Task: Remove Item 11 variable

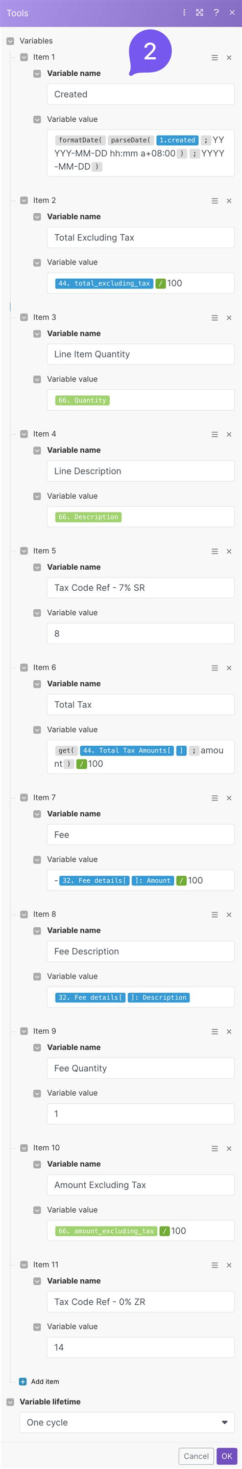Action: click(229, 1265)
